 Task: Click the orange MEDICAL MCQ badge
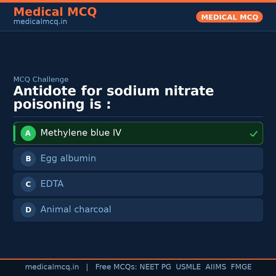click(229, 17)
